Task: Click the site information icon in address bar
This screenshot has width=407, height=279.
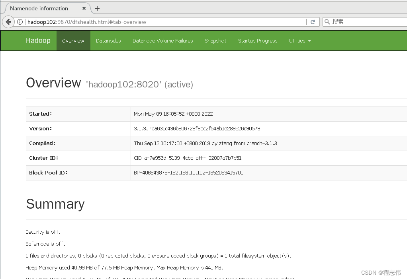Action: (20, 22)
